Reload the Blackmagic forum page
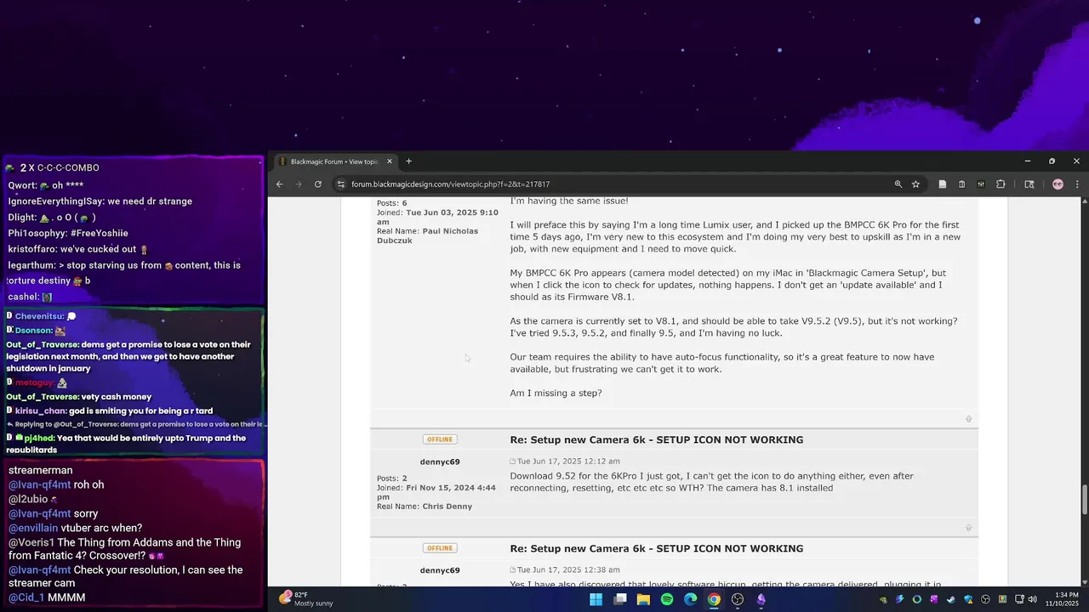Screen dimensions: 1089x612 (x=318, y=184)
